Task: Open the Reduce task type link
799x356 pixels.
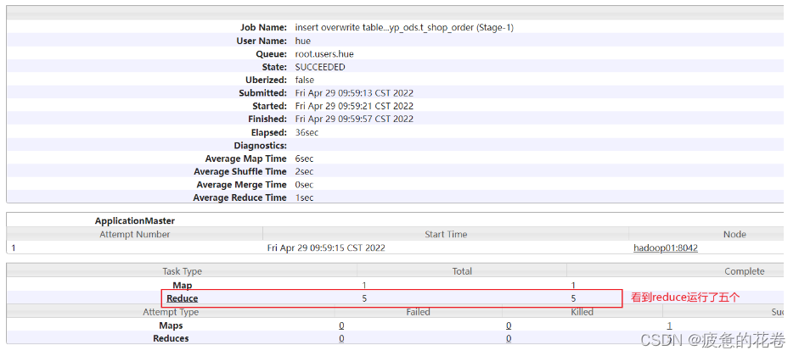Action: coord(182,298)
